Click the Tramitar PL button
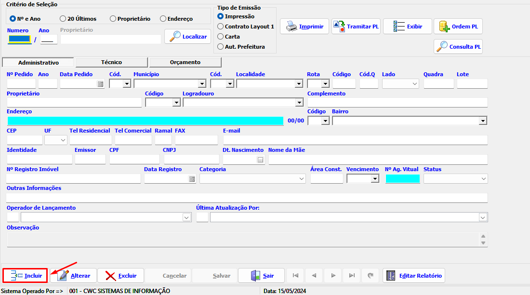 [x=356, y=27]
